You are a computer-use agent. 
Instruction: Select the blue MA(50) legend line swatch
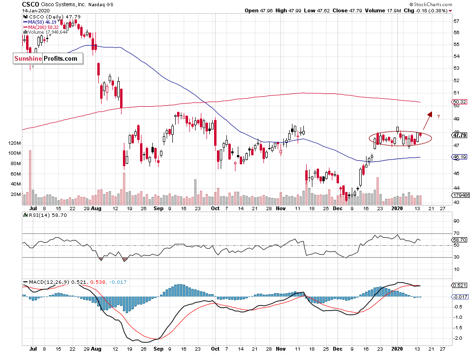tap(25, 22)
